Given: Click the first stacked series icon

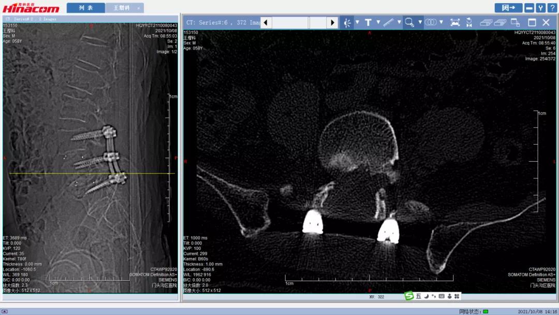Looking at the screenshot, I should click(486, 22).
